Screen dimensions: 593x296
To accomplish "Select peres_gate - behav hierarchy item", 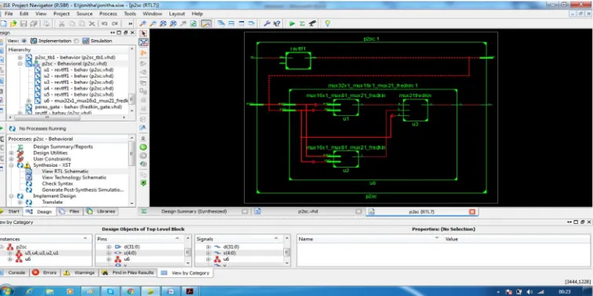I will click(78, 106).
